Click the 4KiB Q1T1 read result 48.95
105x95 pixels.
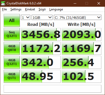[41, 76]
